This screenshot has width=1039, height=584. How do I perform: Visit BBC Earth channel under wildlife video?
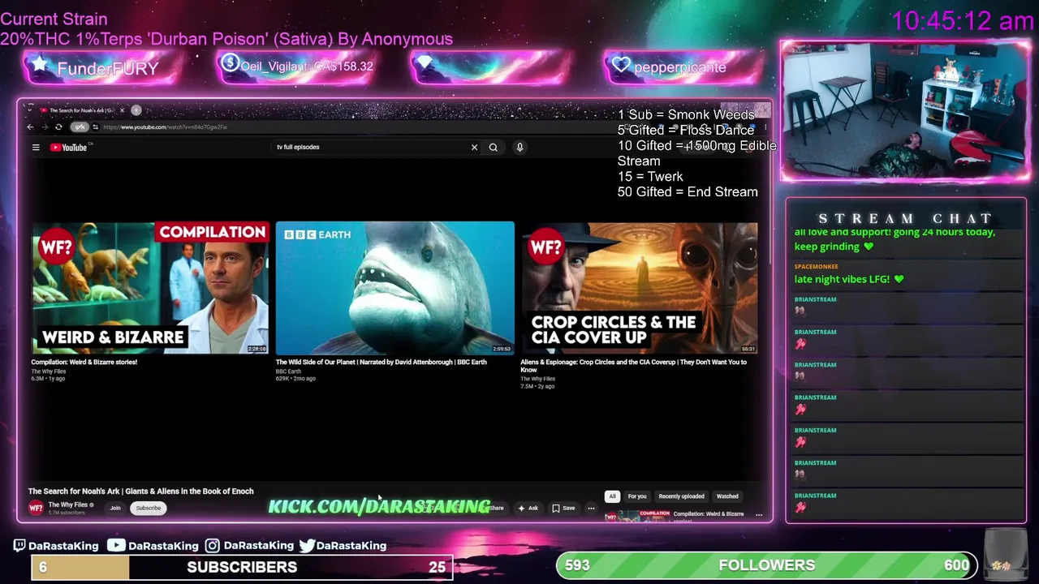[288, 371]
